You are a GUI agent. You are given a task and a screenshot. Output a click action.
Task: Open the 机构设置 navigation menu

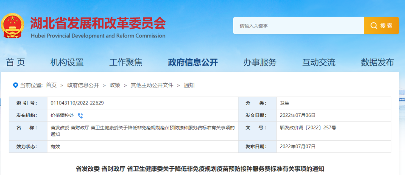[67, 62]
